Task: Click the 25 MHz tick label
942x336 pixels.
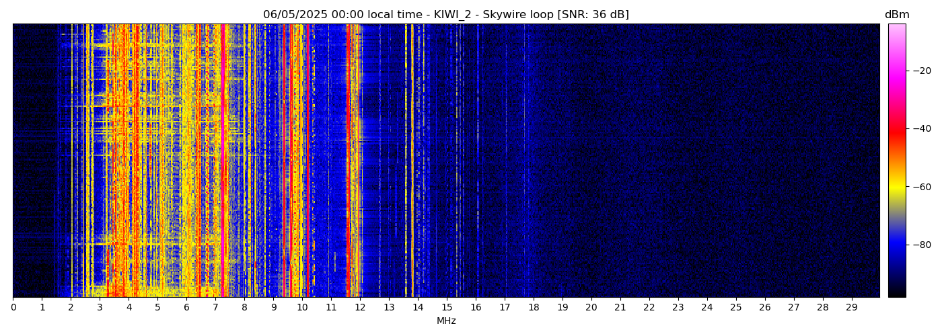Action: click(736, 307)
